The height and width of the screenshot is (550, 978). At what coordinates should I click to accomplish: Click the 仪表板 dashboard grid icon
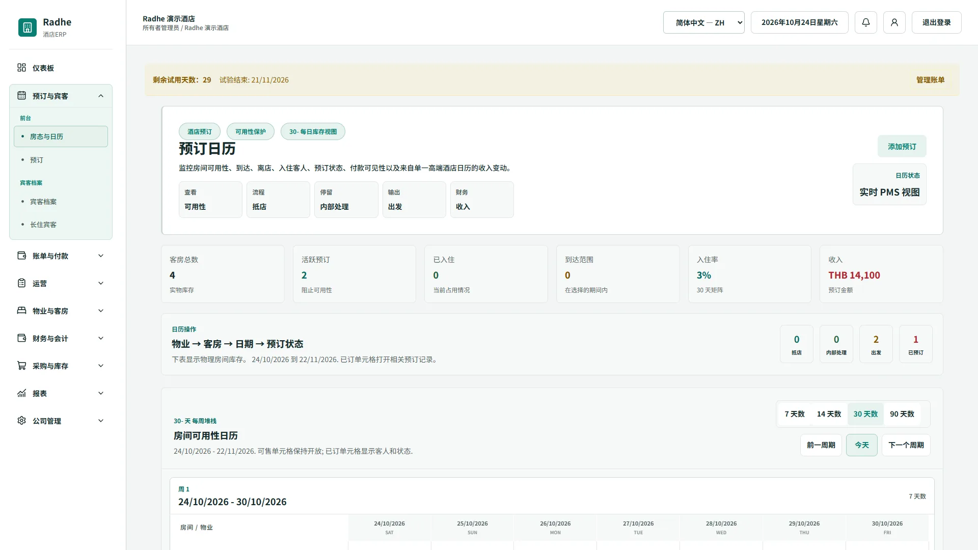coord(21,68)
